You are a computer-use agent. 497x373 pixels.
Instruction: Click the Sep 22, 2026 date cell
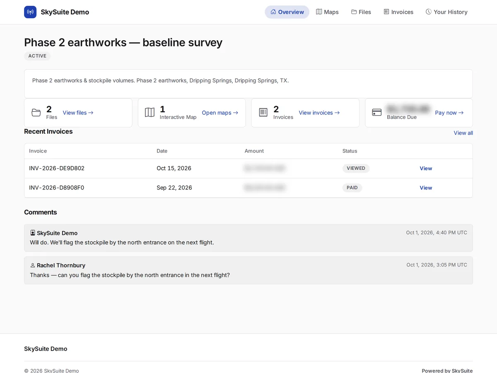coord(174,188)
